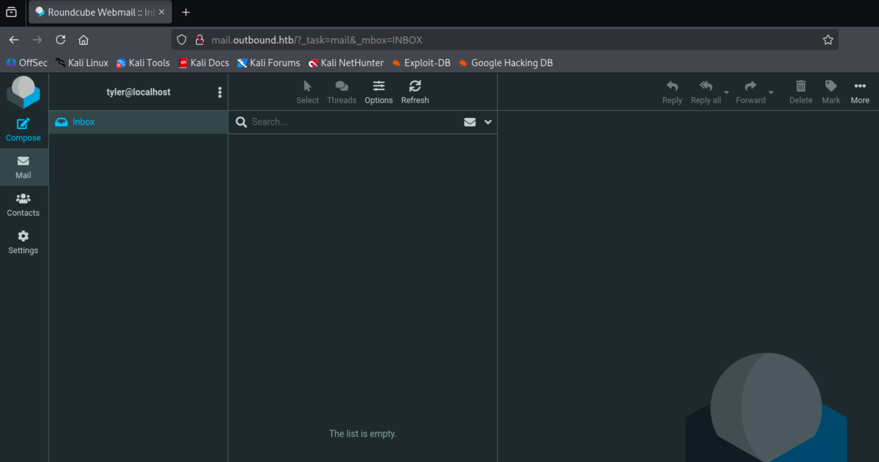This screenshot has height=462, width=879.
Task: Open the tyler@localhost folder actions menu
Action: pos(220,92)
